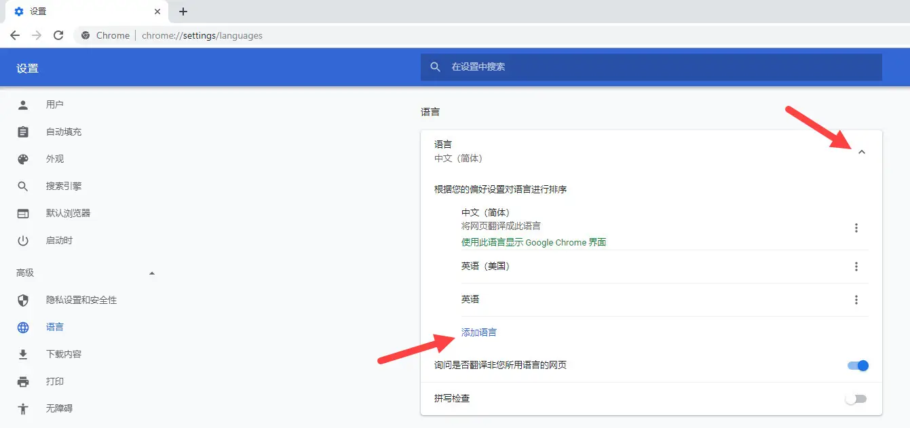Viewport: 910px width, 428px height.
Task: Click the 中文（简体） language entry
Action: point(485,212)
